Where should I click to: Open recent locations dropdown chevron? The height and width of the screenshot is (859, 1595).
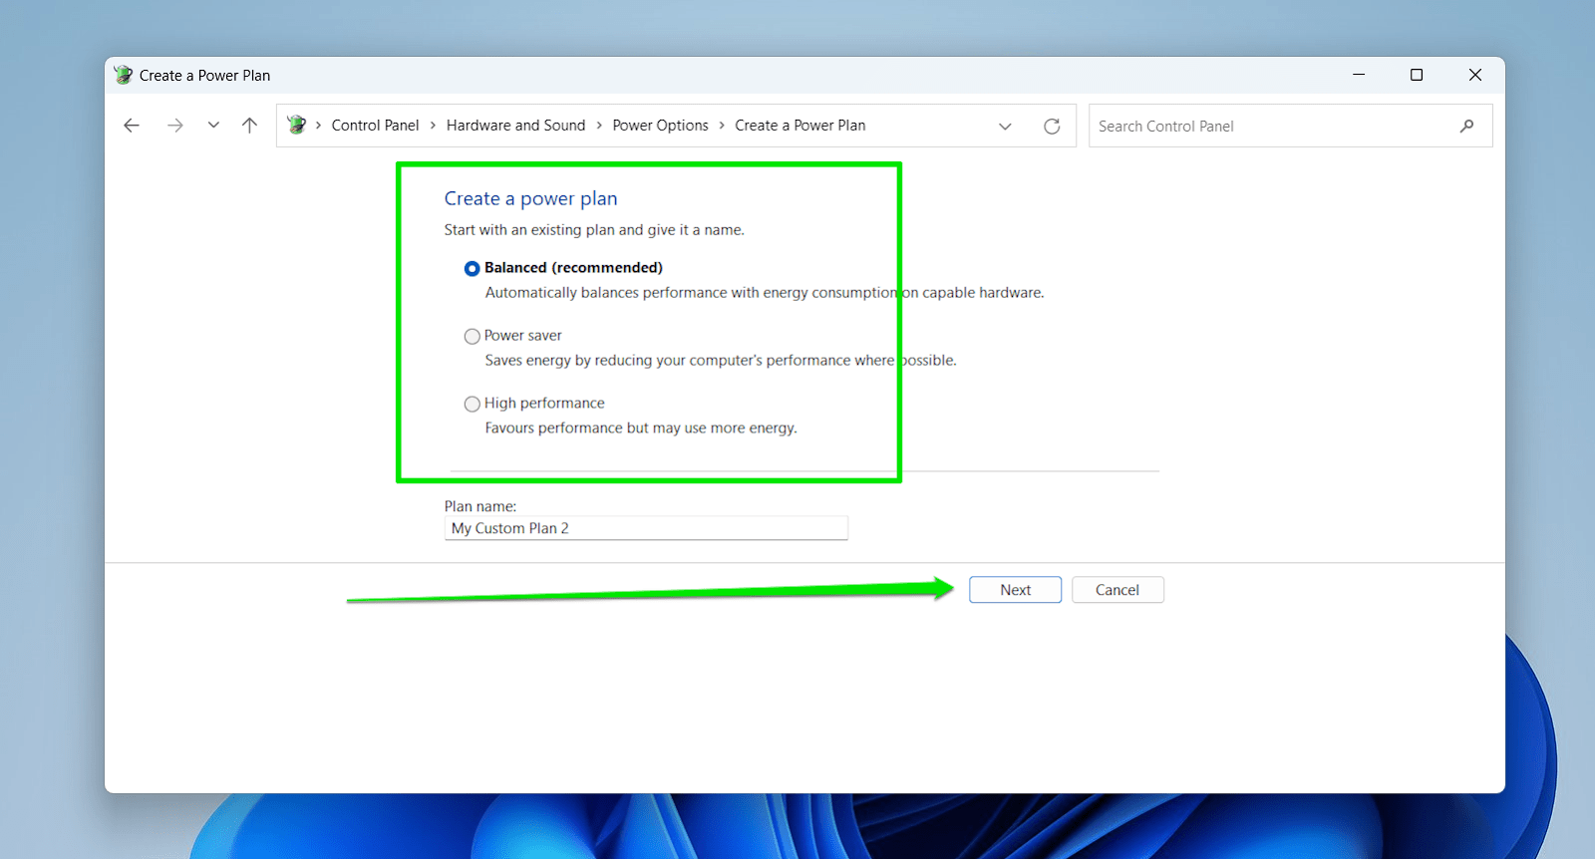coord(213,126)
